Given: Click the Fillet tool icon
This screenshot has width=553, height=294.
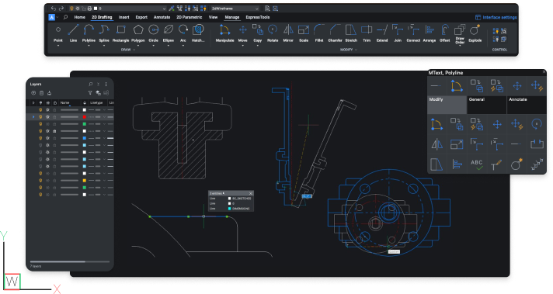Looking at the screenshot, I should [x=318, y=33].
